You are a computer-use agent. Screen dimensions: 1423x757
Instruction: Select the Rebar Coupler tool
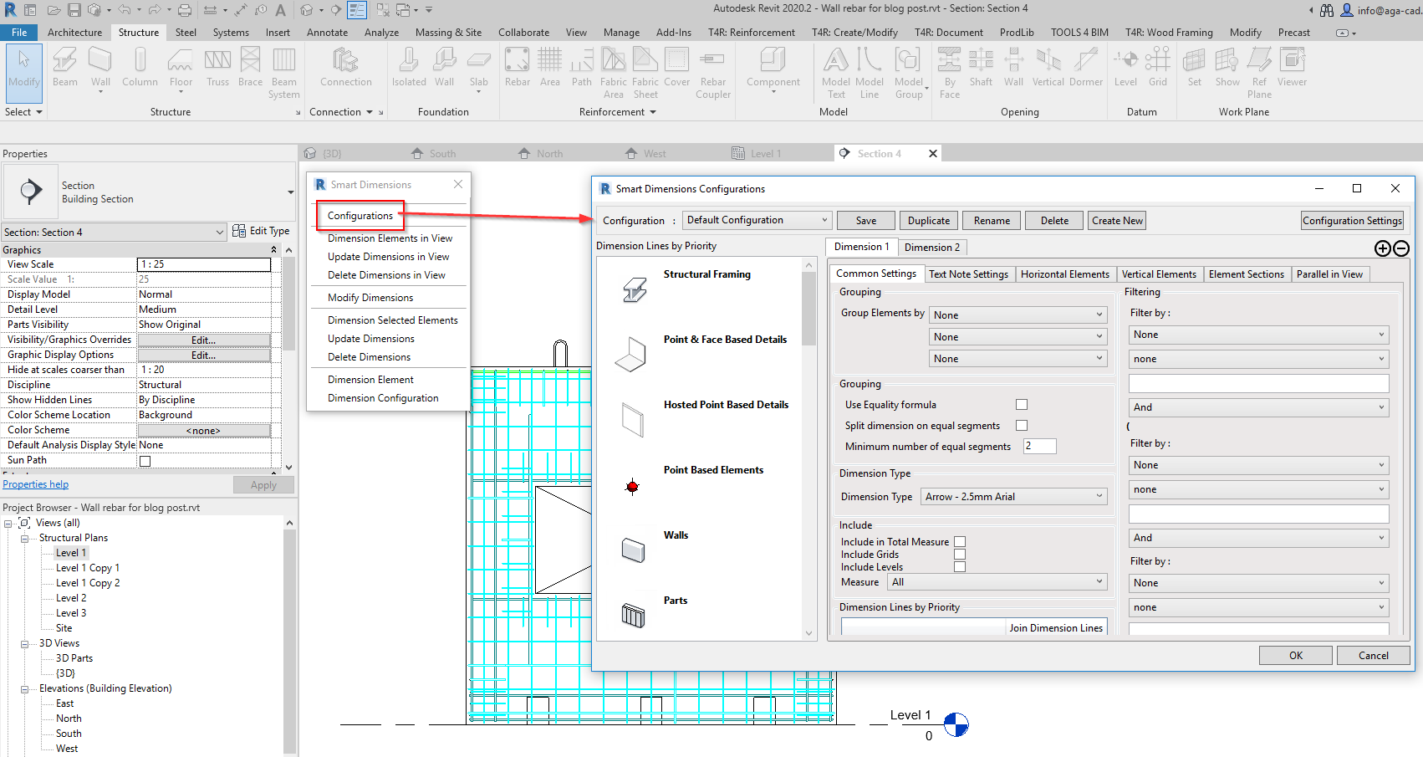pyautogui.click(x=713, y=73)
